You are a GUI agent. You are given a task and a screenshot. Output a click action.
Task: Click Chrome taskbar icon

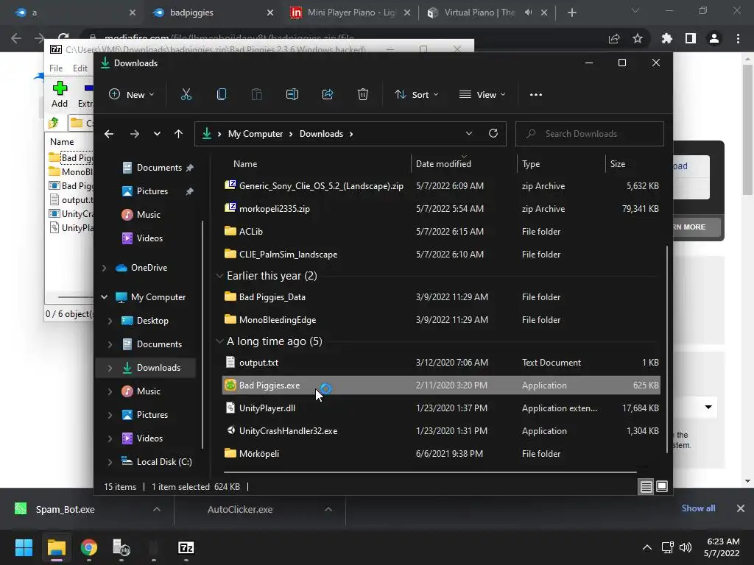tap(89, 547)
